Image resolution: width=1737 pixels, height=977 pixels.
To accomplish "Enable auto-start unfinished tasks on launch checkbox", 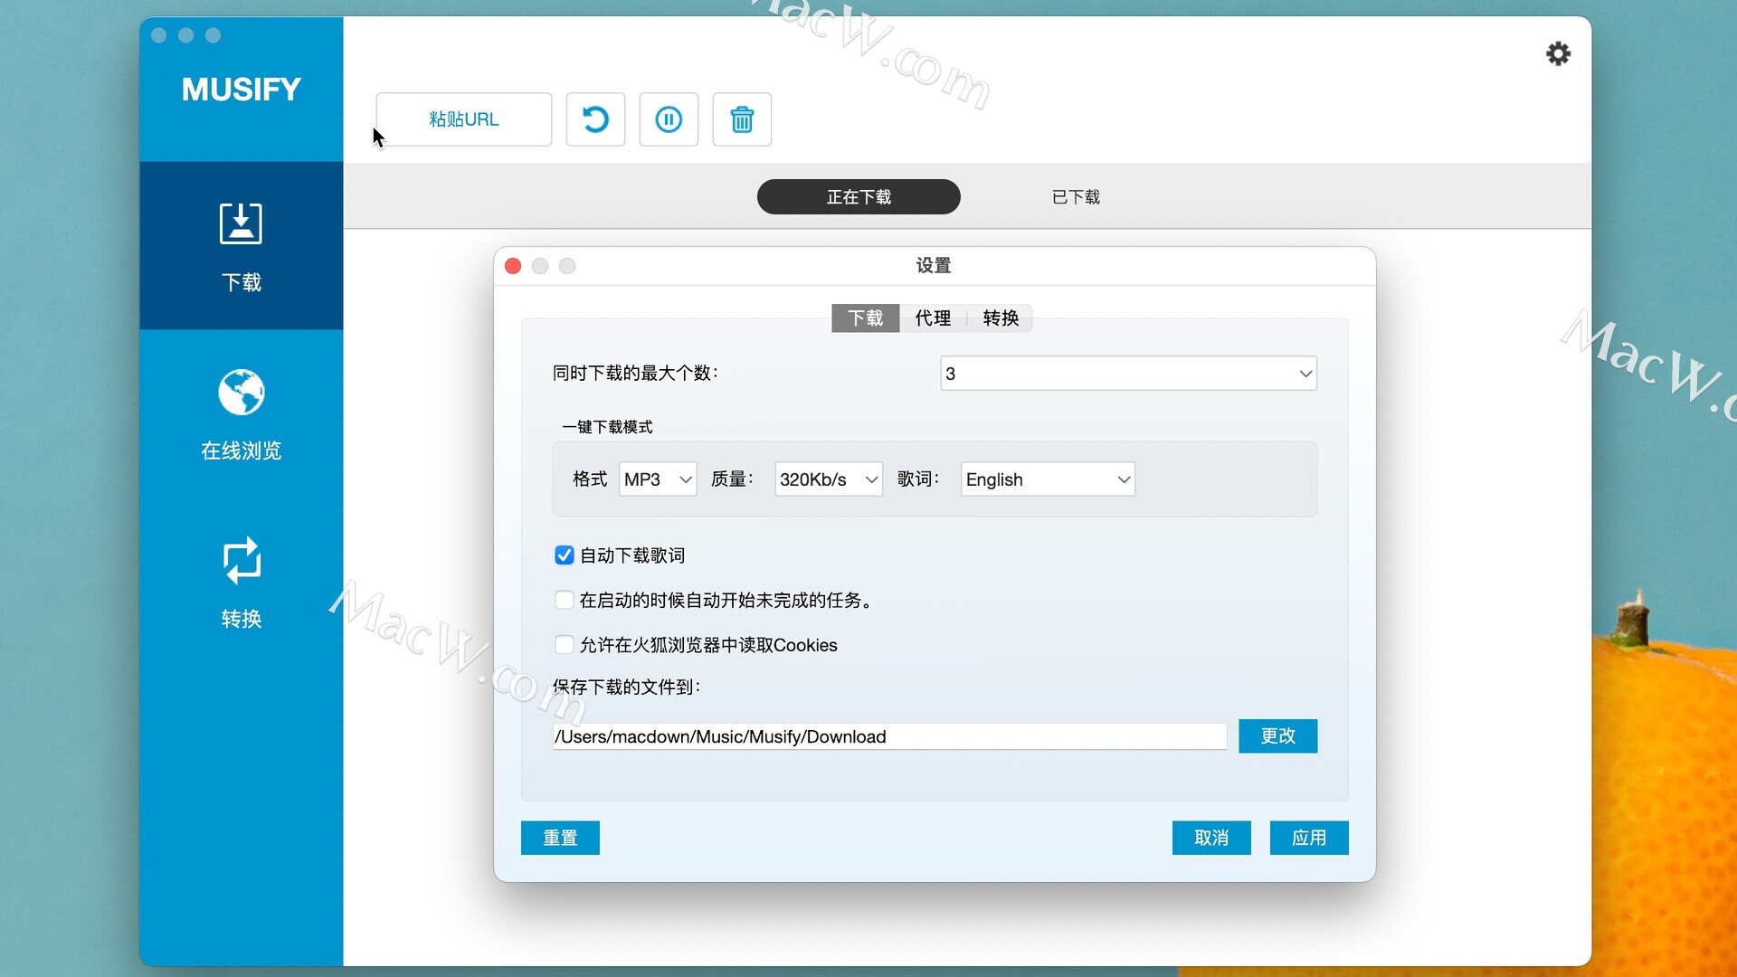I will (x=564, y=600).
